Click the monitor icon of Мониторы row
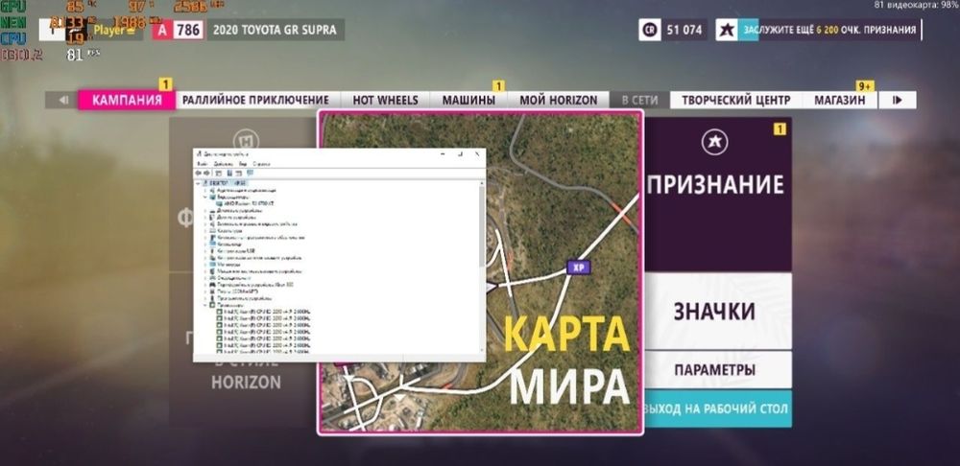 click(212, 265)
